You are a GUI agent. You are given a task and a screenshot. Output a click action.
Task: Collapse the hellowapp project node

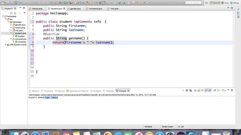click(3, 16)
